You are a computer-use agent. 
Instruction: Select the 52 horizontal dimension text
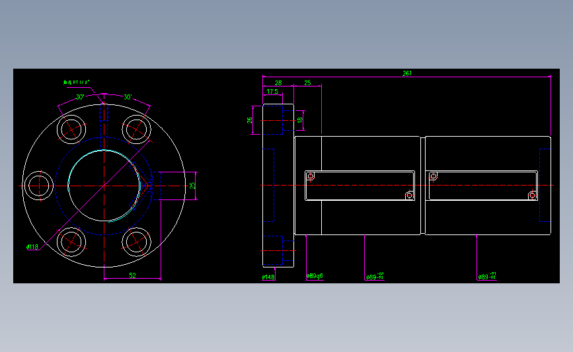132,275
